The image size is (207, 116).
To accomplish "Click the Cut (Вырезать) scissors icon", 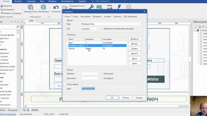I will [2, 6].
